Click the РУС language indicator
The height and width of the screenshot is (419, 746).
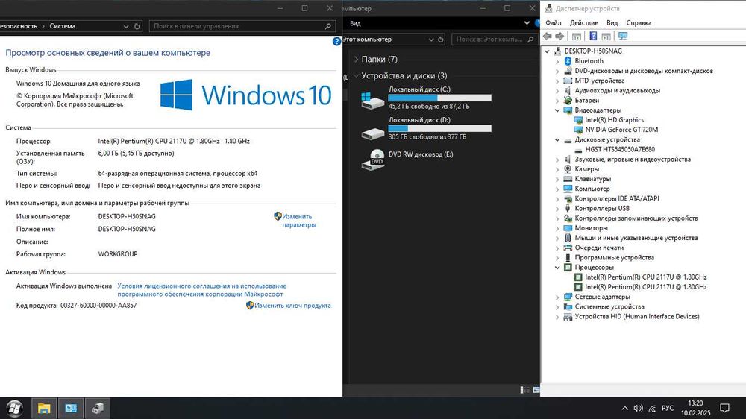pos(668,408)
